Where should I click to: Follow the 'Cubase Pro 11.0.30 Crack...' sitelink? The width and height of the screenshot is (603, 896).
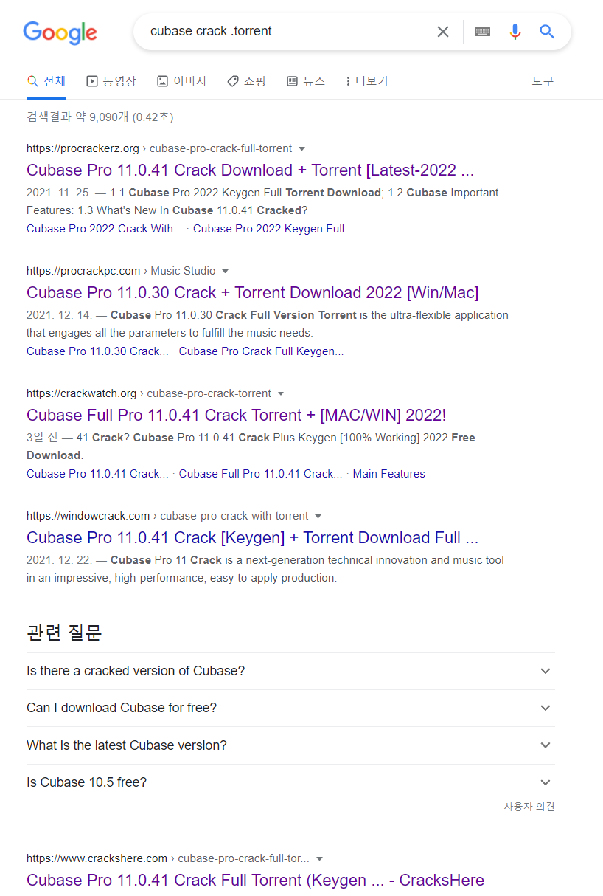(x=97, y=351)
